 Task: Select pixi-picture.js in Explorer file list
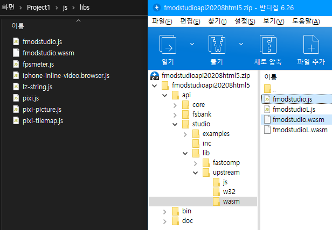42,110
